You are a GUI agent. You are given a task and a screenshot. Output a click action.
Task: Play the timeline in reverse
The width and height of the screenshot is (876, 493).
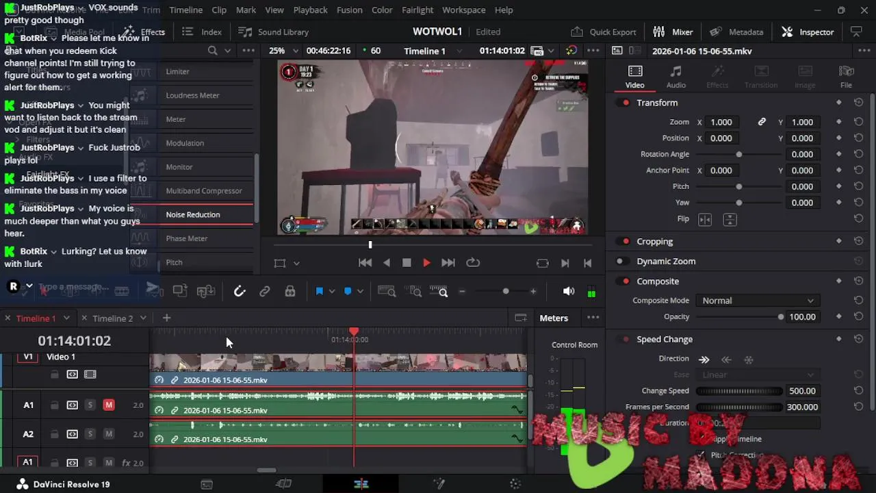(x=387, y=263)
